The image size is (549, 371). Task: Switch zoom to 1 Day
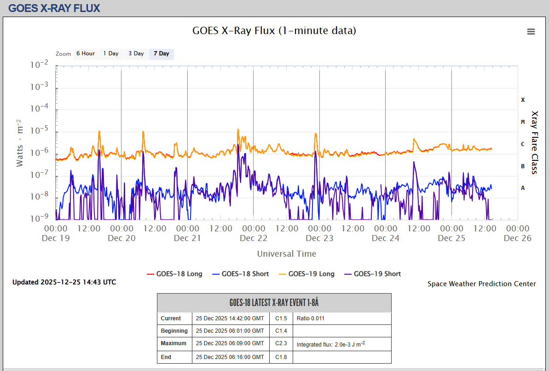110,53
